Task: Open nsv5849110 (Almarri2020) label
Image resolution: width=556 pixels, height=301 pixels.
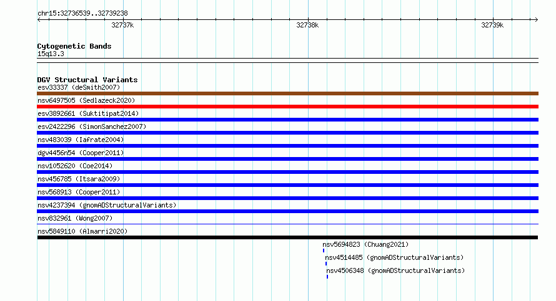Action: [x=82, y=231]
